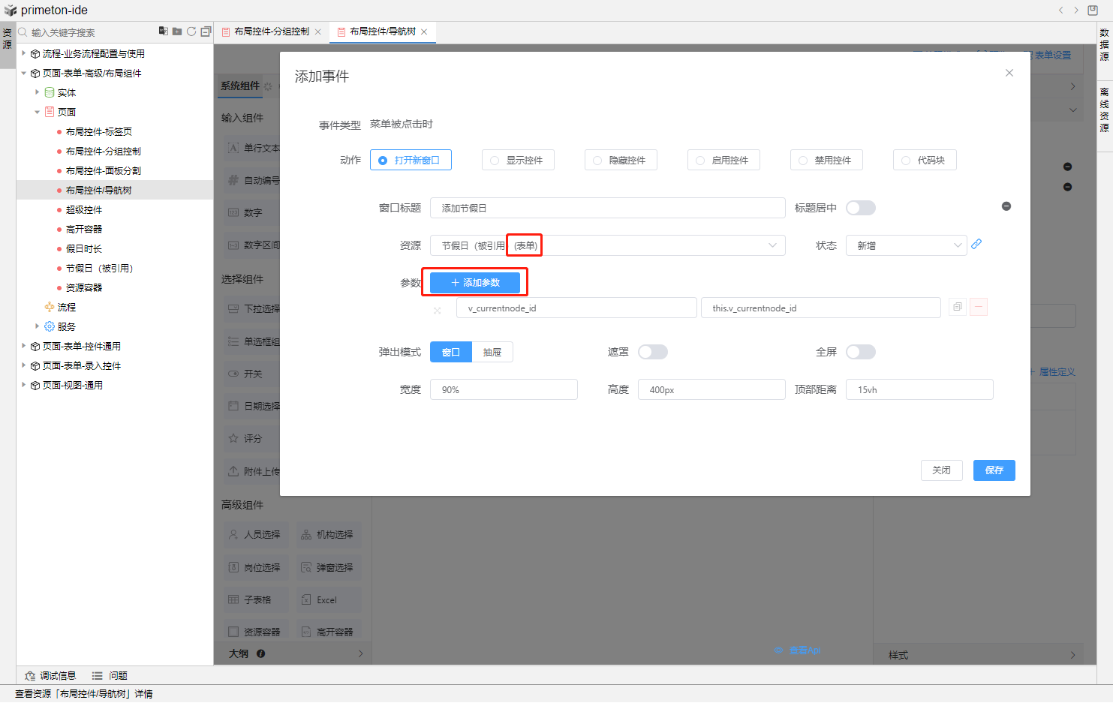Viewport: 1113px width, 703px height.
Task: Click the drag handle icon beside v_currentnode_id
Action: 438,310
